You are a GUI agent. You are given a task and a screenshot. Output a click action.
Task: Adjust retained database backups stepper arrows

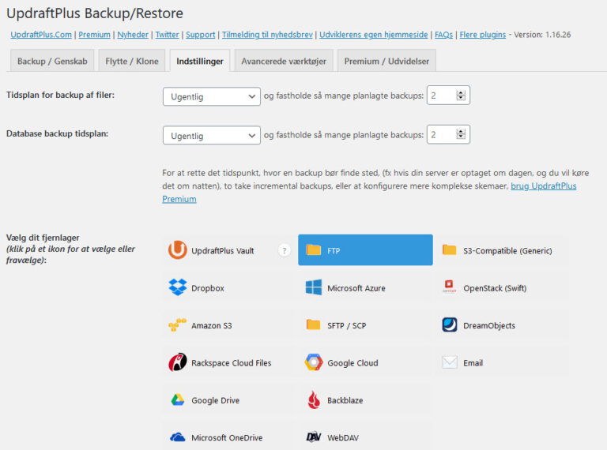coord(461,134)
